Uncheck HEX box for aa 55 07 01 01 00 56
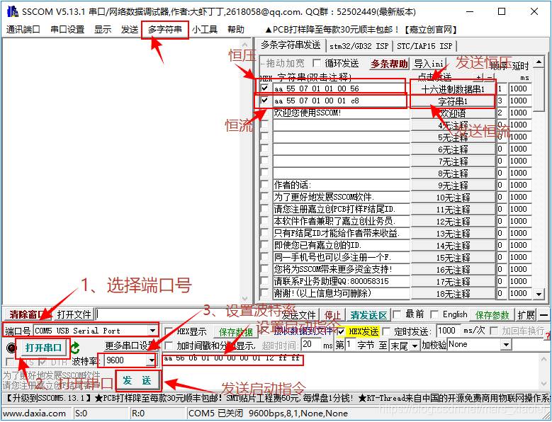Image resolution: width=552 pixels, height=422 pixels. 265,88
